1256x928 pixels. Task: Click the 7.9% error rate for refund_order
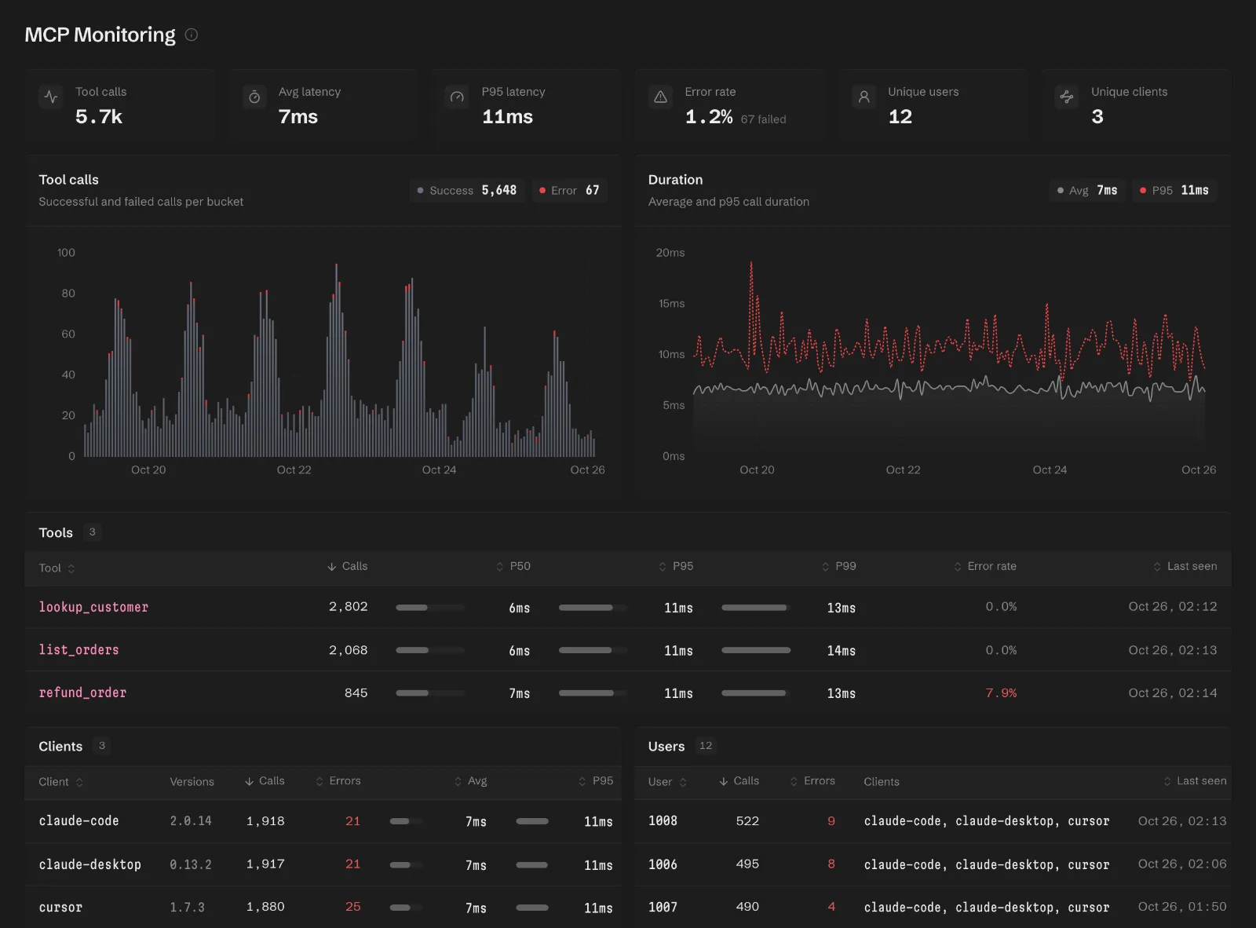click(x=1001, y=693)
